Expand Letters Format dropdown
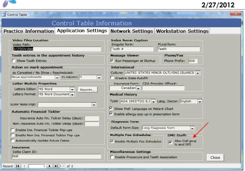Image resolution: width=245 pixels, height=171 pixels. 72,94
